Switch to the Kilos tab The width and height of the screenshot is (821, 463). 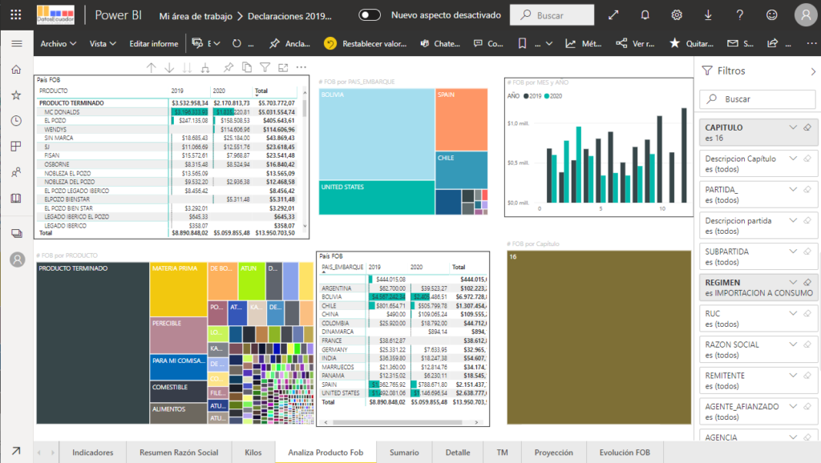(x=253, y=452)
